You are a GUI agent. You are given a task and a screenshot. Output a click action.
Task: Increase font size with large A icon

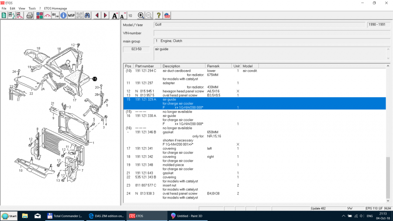[x=114, y=16]
